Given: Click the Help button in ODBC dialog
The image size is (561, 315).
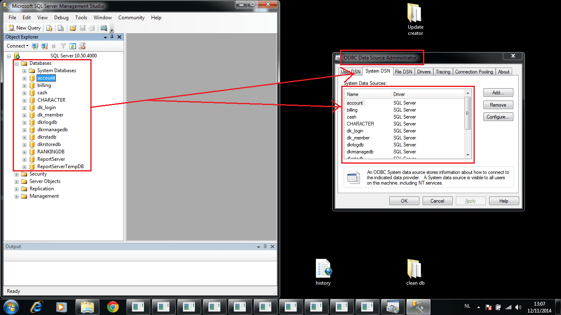Looking at the screenshot, I should 504,201.
